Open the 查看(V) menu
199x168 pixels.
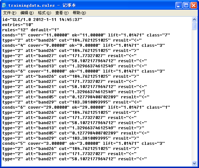click(x=62, y=13)
